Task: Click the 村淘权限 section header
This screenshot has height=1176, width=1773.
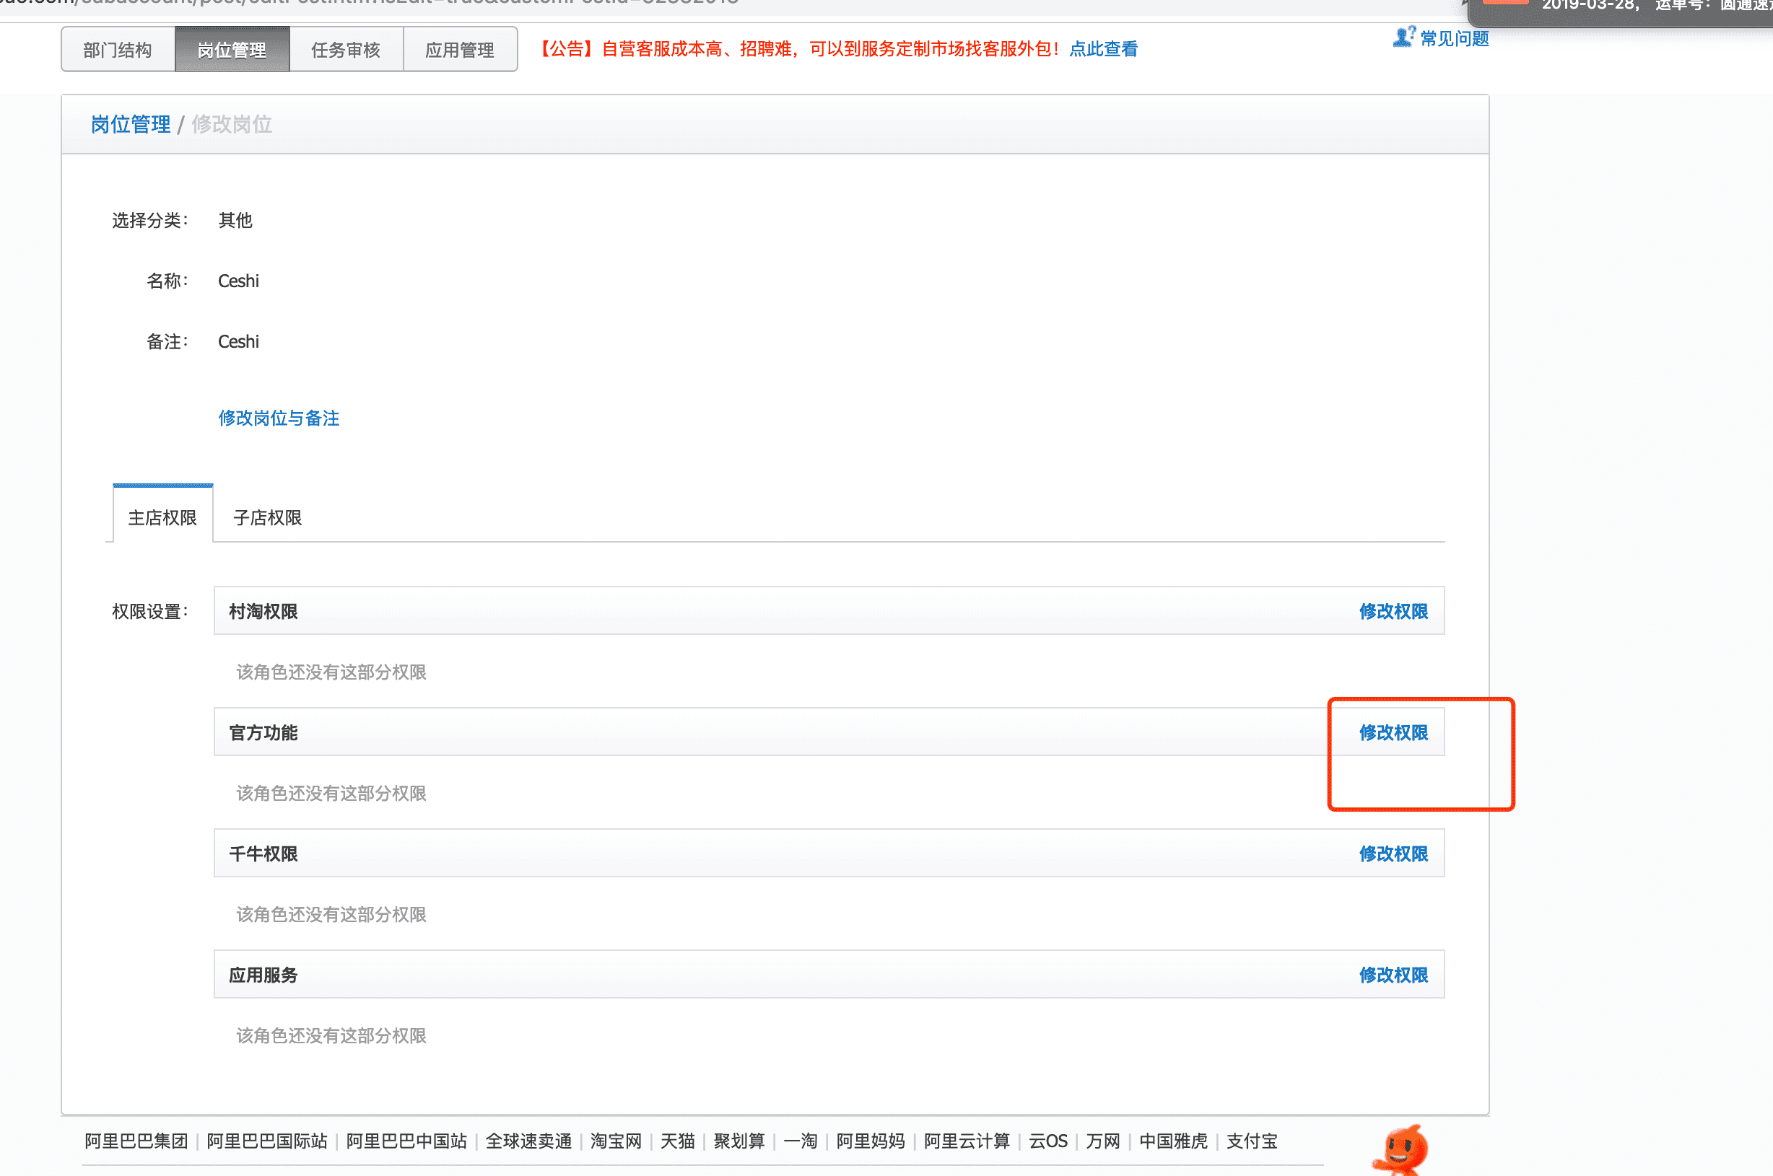Action: [829, 610]
